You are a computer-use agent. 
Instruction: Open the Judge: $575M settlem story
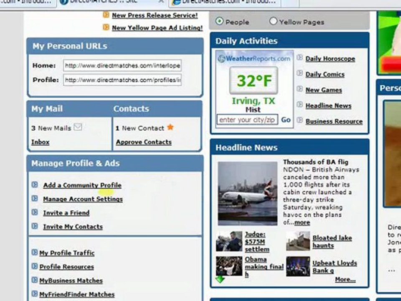click(x=257, y=242)
